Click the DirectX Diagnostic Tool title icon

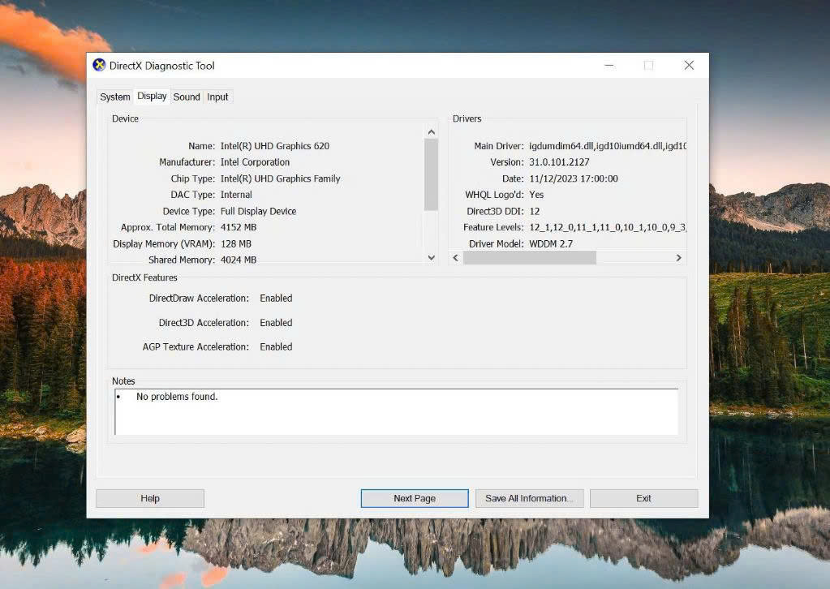pos(99,65)
